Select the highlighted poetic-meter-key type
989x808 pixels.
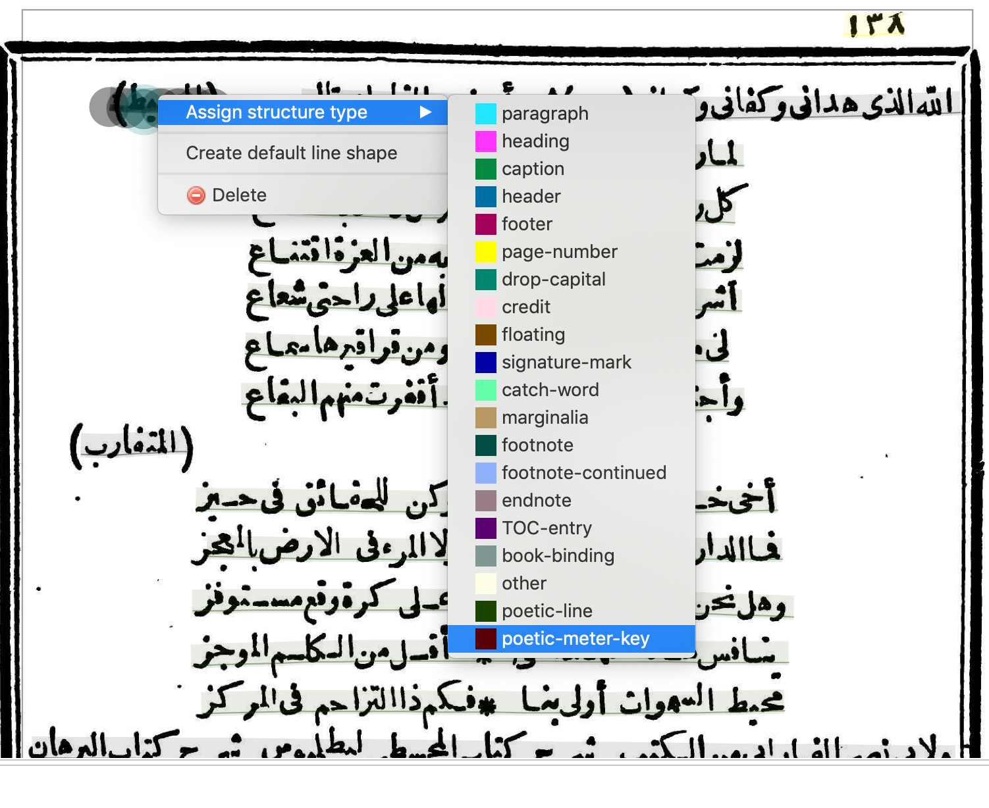pyautogui.click(x=572, y=639)
